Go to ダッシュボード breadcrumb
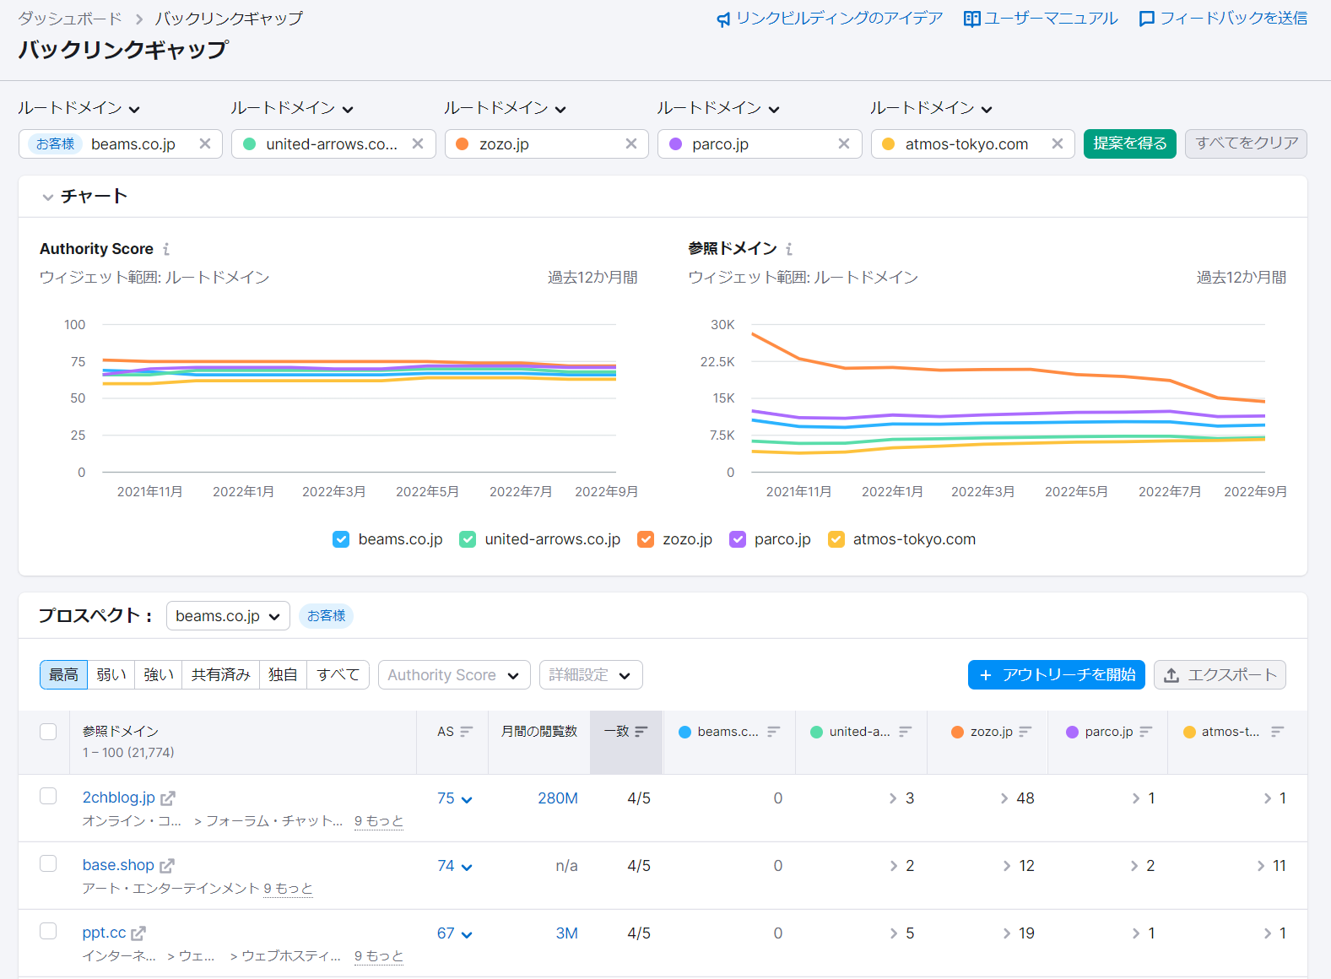Viewport: 1331px width, 979px height. [x=70, y=19]
